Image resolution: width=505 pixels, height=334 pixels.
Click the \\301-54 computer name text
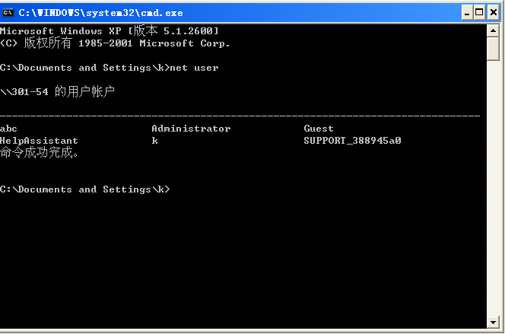coord(26,92)
